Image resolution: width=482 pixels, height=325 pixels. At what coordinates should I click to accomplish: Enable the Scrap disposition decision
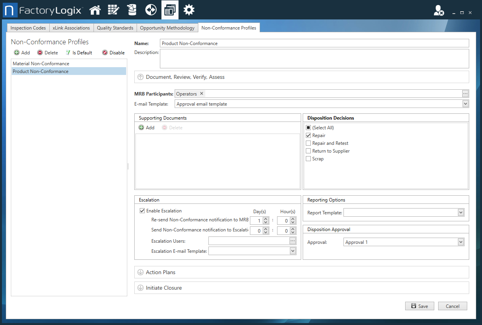(309, 158)
